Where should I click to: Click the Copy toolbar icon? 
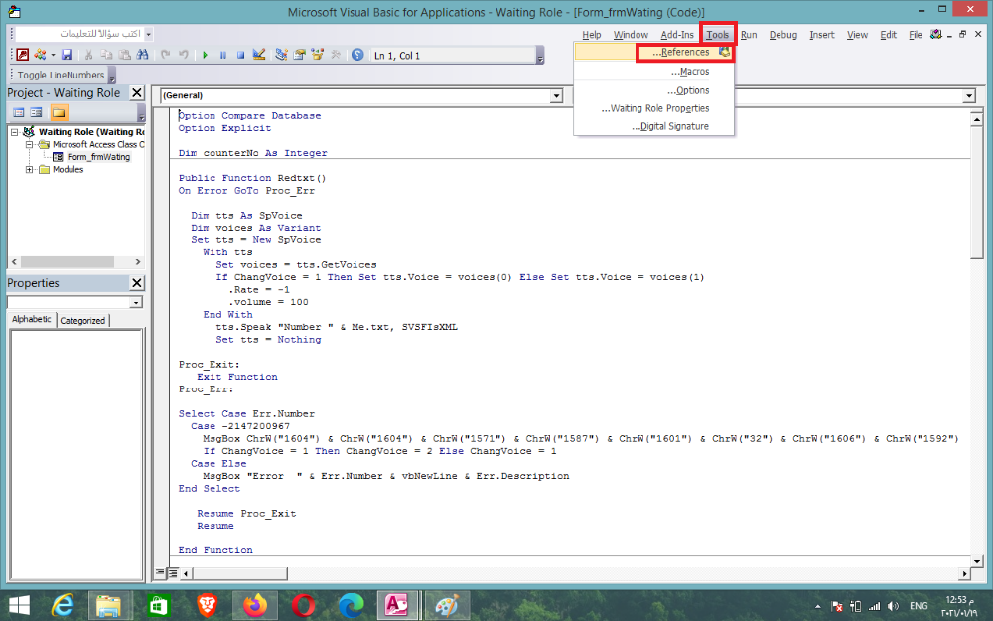click(106, 55)
